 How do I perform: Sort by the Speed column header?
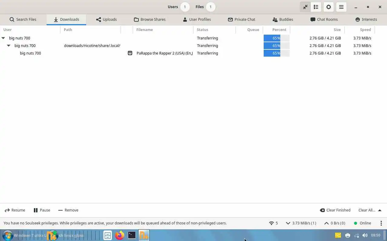point(360,30)
